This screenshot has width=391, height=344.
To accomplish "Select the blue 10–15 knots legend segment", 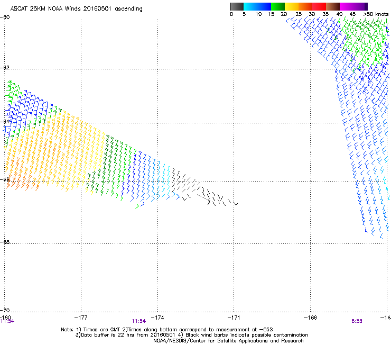I will click(x=264, y=6).
